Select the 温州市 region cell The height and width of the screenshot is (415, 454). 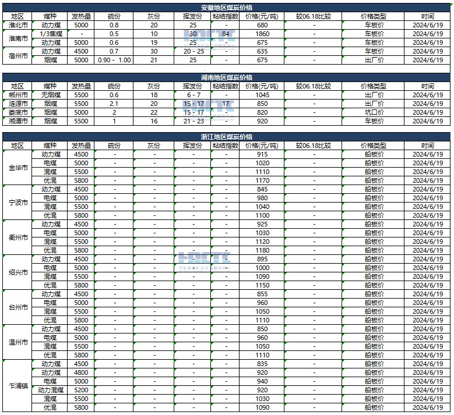[17, 342]
